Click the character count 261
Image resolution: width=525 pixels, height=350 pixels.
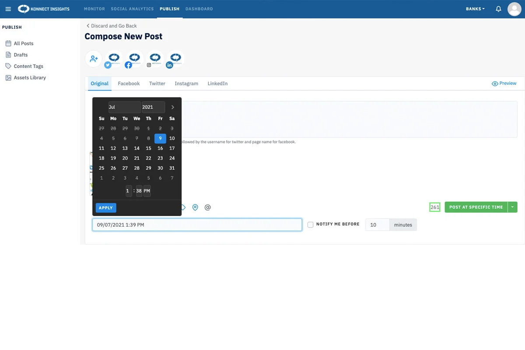click(x=435, y=207)
